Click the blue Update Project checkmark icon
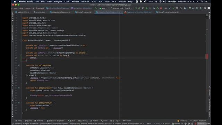This screenshot has height=125, width=222. (x=170, y=8)
